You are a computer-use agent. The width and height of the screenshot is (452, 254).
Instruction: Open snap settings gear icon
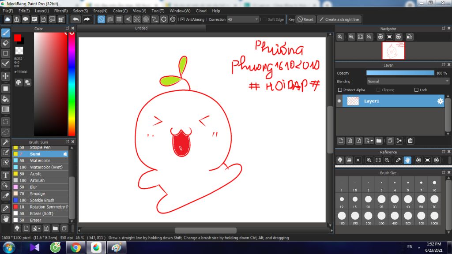173,19
